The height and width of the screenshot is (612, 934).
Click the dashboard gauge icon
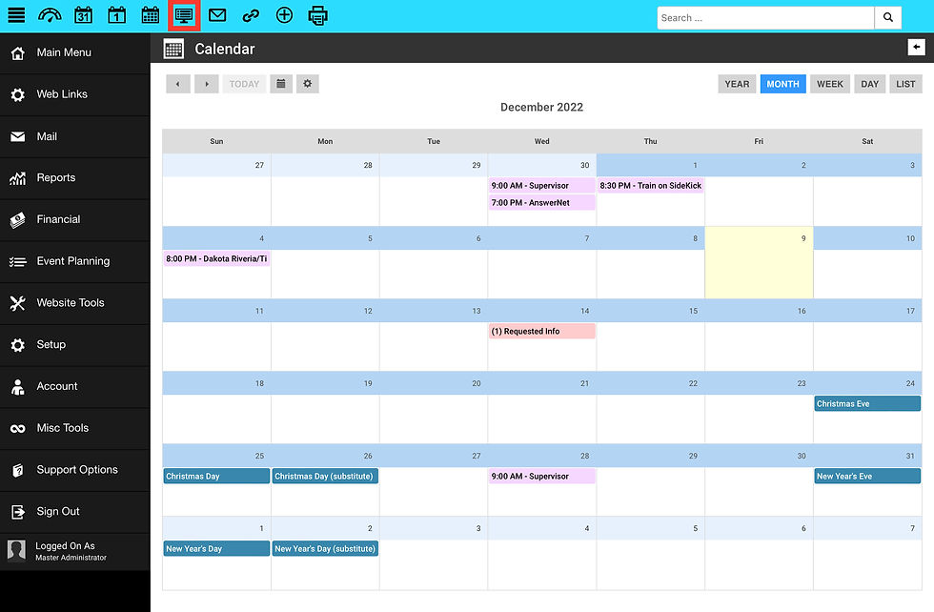click(50, 15)
